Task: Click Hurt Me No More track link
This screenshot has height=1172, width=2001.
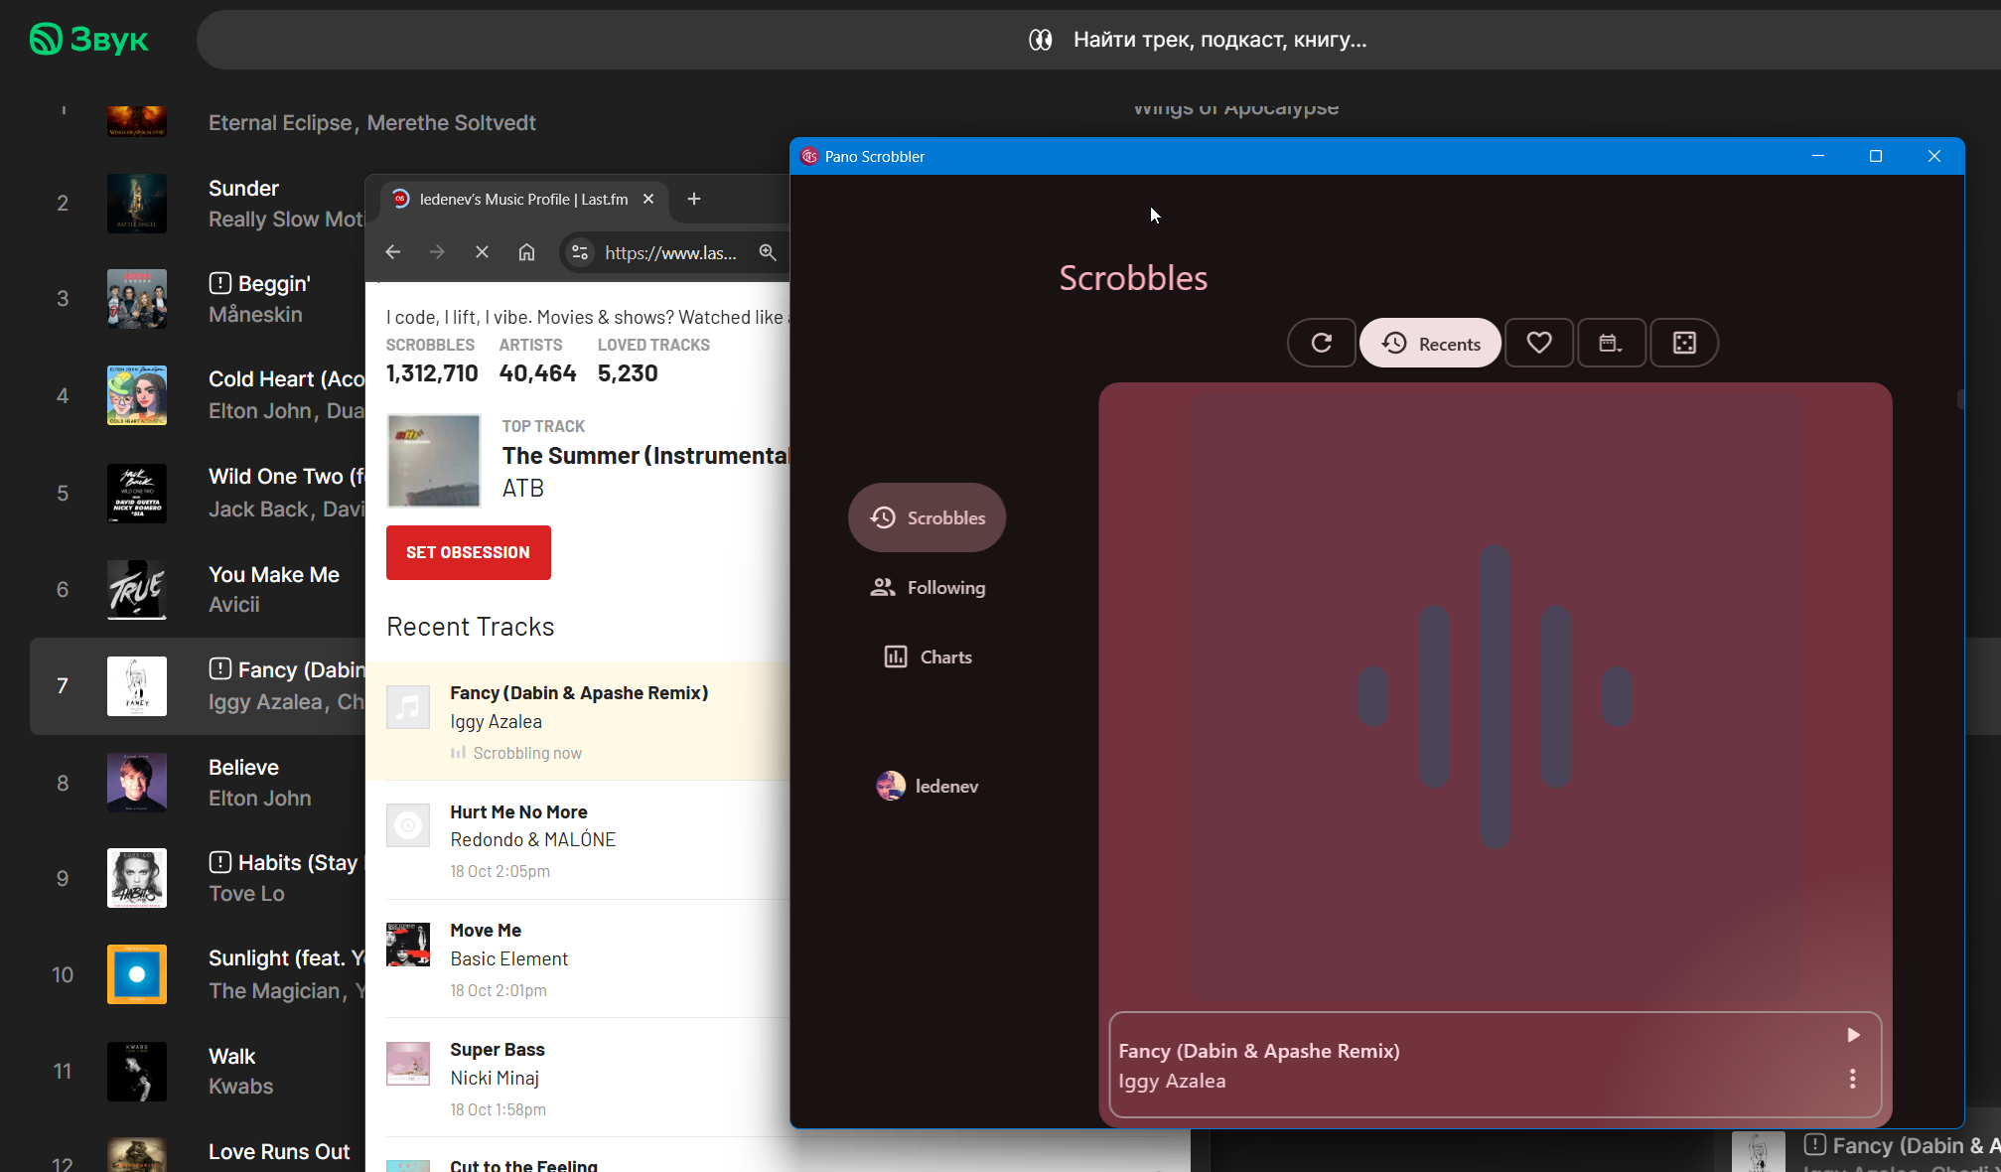Action: pyautogui.click(x=518, y=811)
